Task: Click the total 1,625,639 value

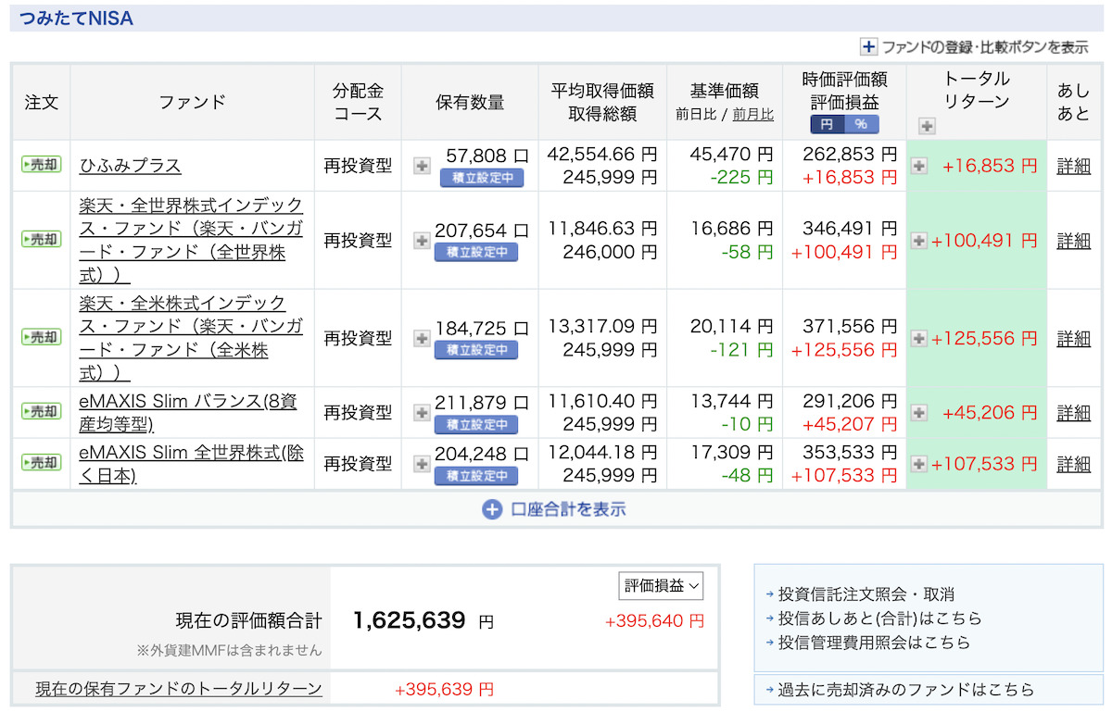Action: click(x=409, y=620)
